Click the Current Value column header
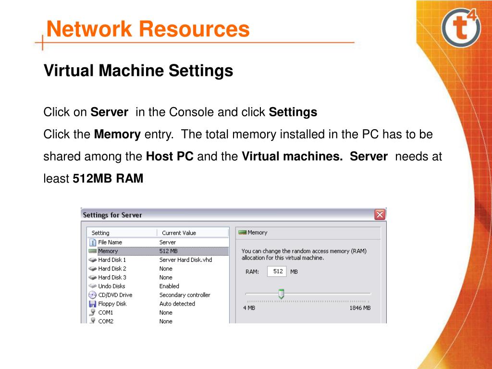Viewport: 492px width, 369px height. [x=193, y=233]
